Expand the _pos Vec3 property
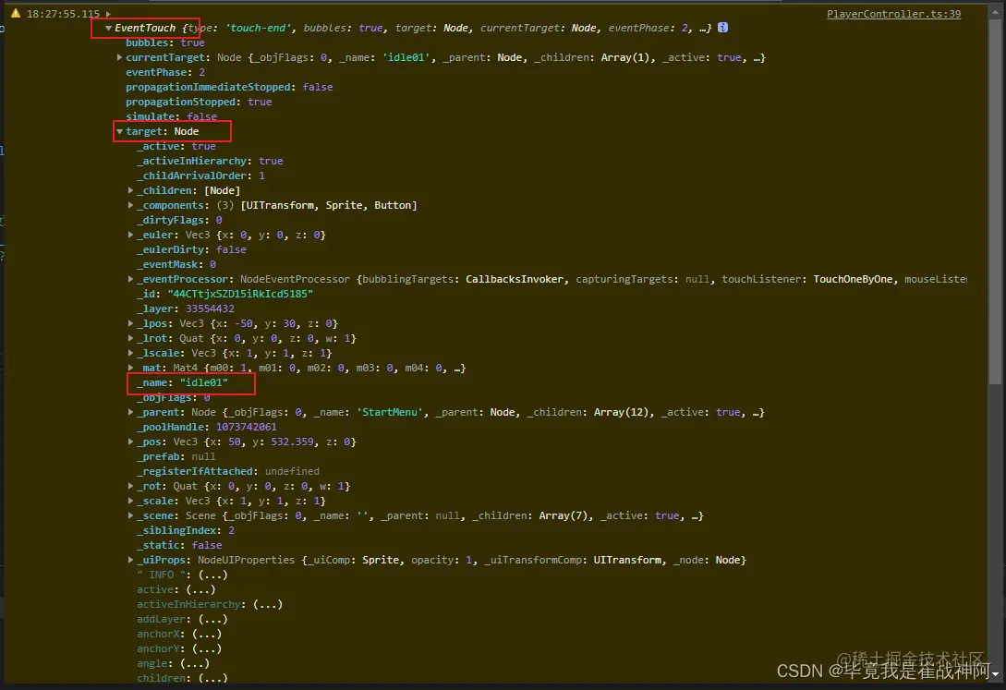Image resolution: width=1006 pixels, height=690 pixels. (130, 442)
